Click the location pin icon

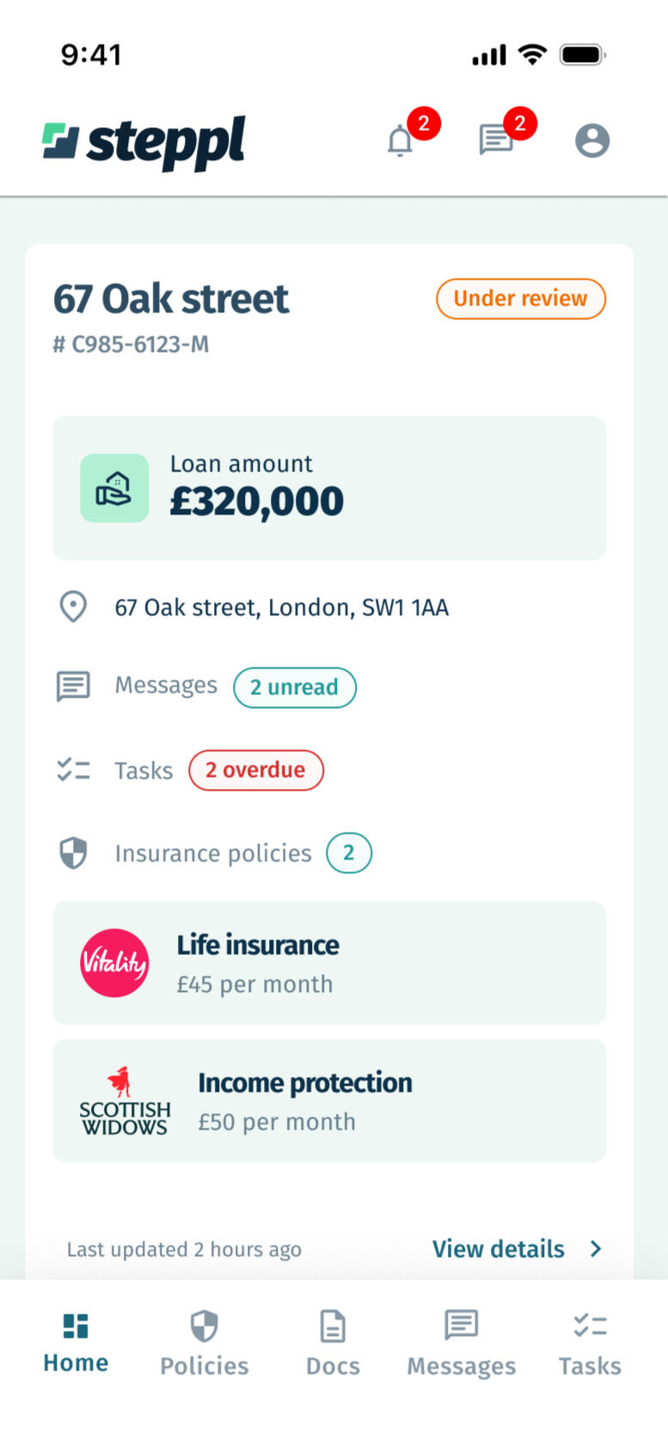point(73,607)
